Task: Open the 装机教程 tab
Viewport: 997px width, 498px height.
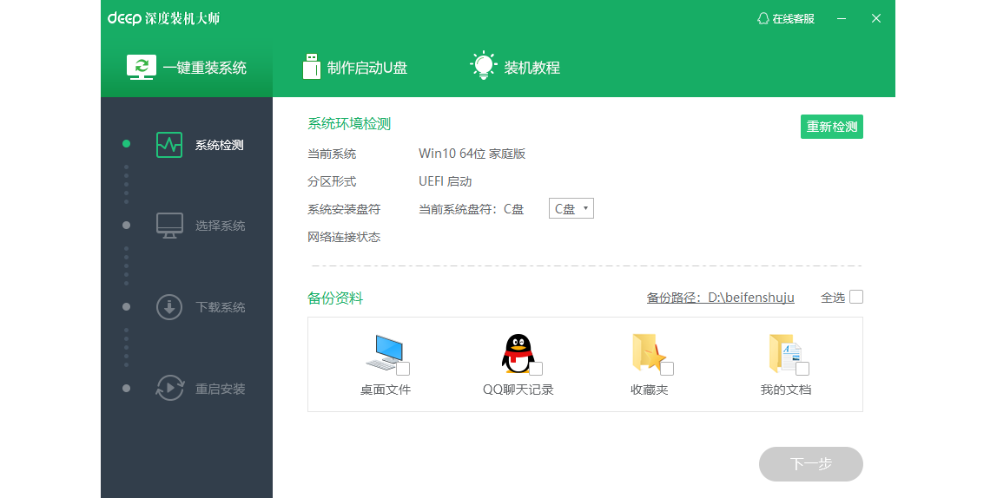Action: point(517,68)
